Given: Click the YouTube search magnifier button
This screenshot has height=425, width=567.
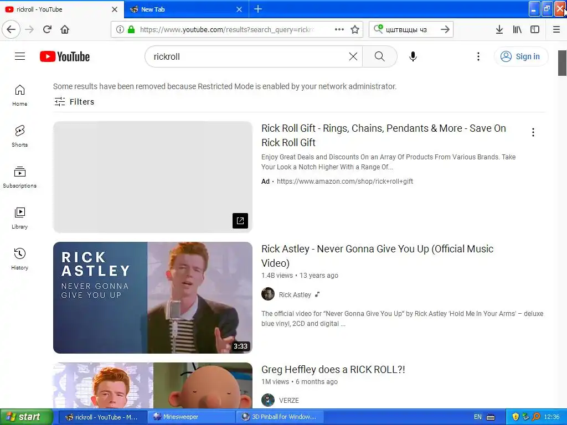Looking at the screenshot, I should point(380,56).
